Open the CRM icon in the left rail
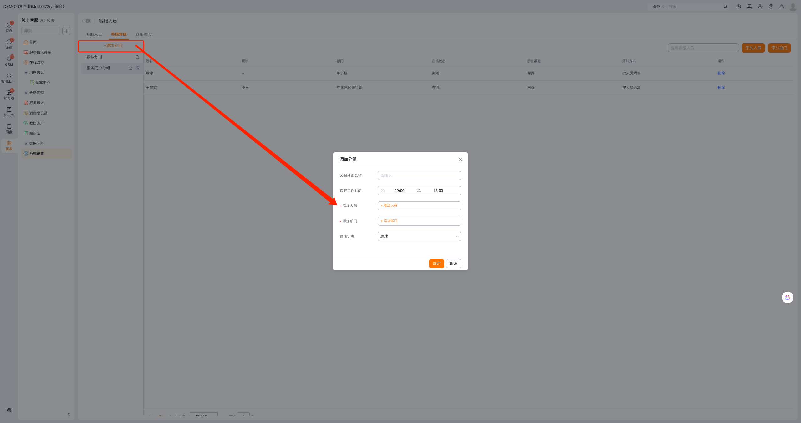Image resolution: width=801 pixels, height=423 pixels. pos(9,61)
